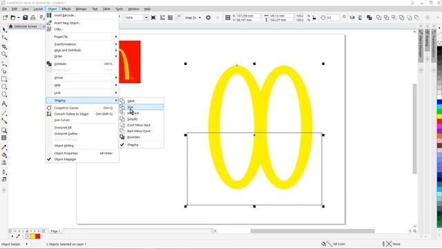Select the Rectangle tool in the toolbox

coord(4,79)
